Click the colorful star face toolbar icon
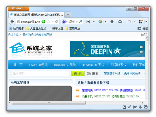 pyautogui.click(x=100, y=21)
